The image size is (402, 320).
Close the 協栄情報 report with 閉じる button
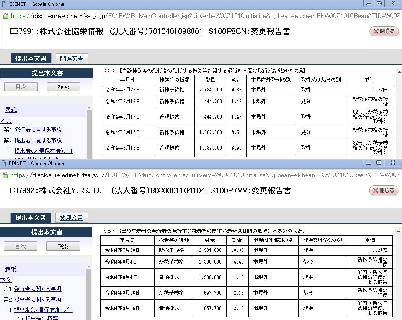tap(384, 31)
